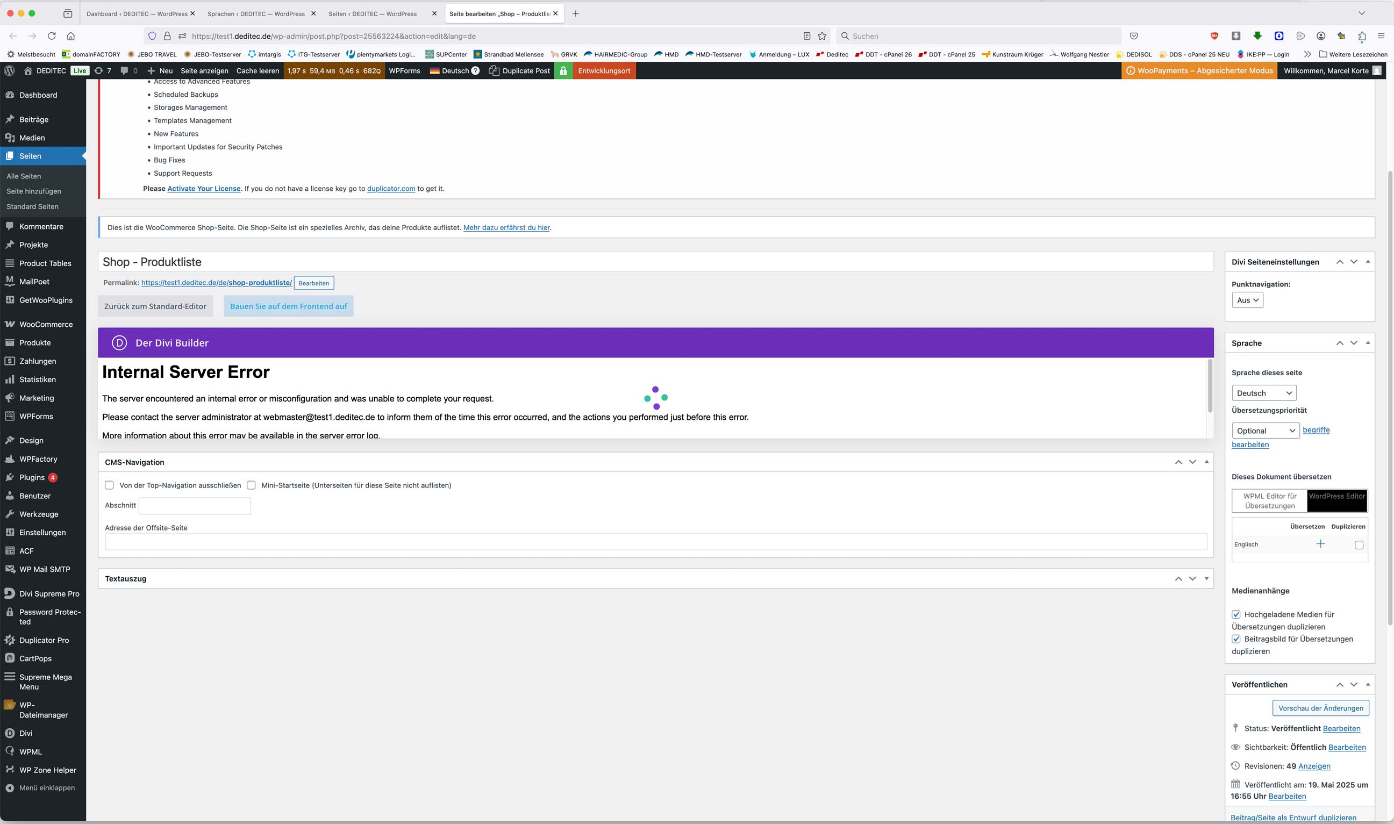Screen dimensions: 1394x824
Task: Bookmark this page with the star icon
Action: 823,36
